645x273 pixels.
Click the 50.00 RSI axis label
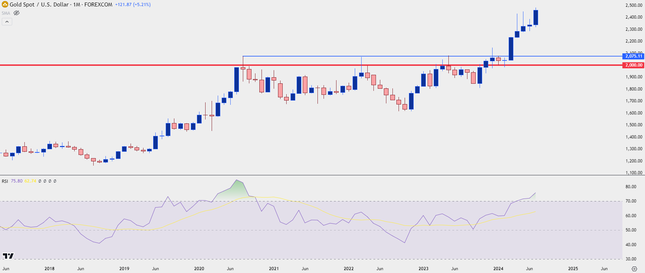[x=631, y=230]
